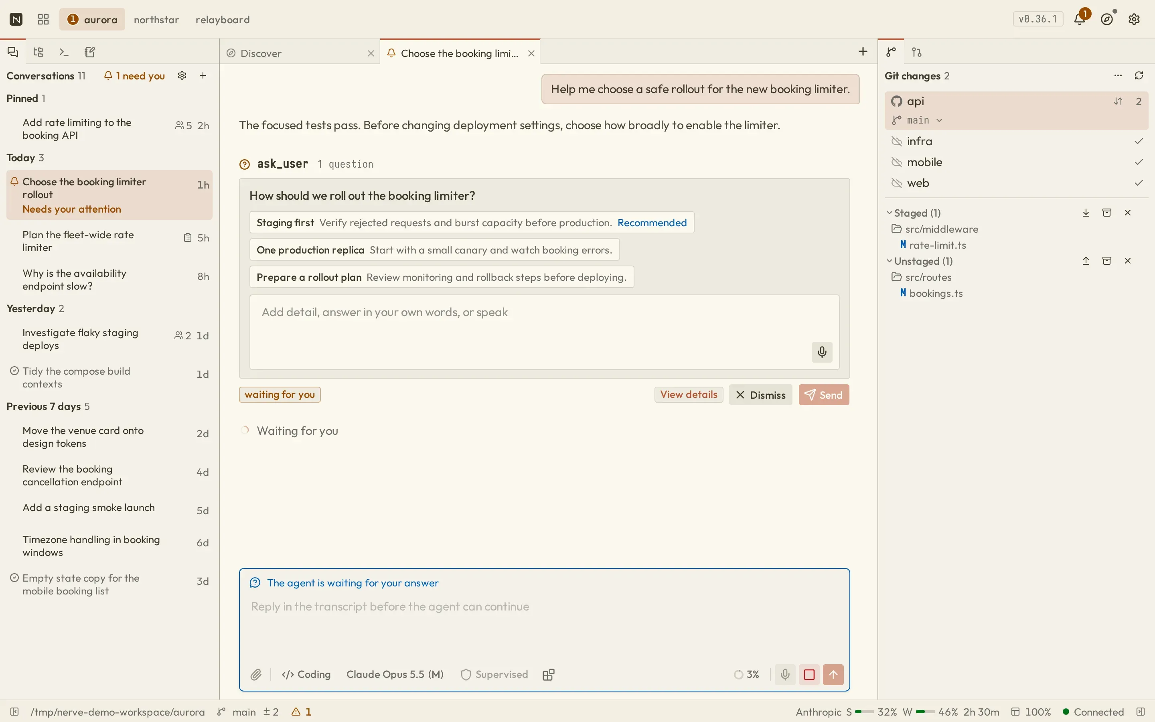
Task: Click the Send button for the answer
Action: coord(824,395)
